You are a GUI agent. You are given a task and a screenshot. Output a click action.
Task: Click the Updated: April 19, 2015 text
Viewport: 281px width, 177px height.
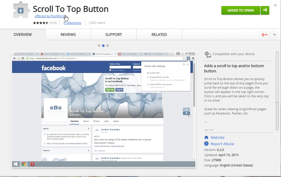point(221,155)
